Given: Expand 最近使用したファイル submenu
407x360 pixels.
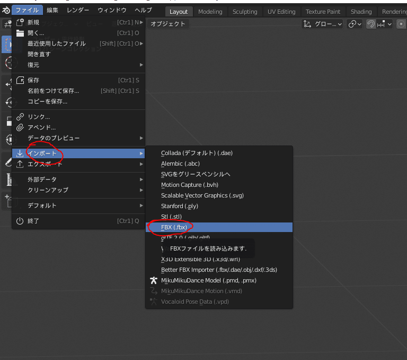Looking at the screenshot, I should (78, 44).
